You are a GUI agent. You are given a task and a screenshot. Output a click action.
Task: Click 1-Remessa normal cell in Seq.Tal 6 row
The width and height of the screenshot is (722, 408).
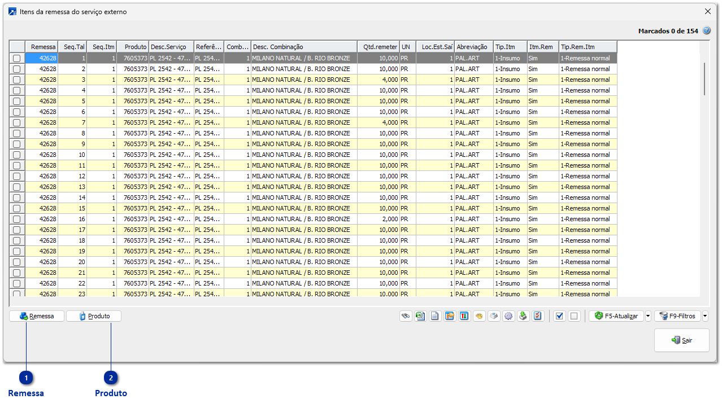pyautogui.click(x=588, y=112)
